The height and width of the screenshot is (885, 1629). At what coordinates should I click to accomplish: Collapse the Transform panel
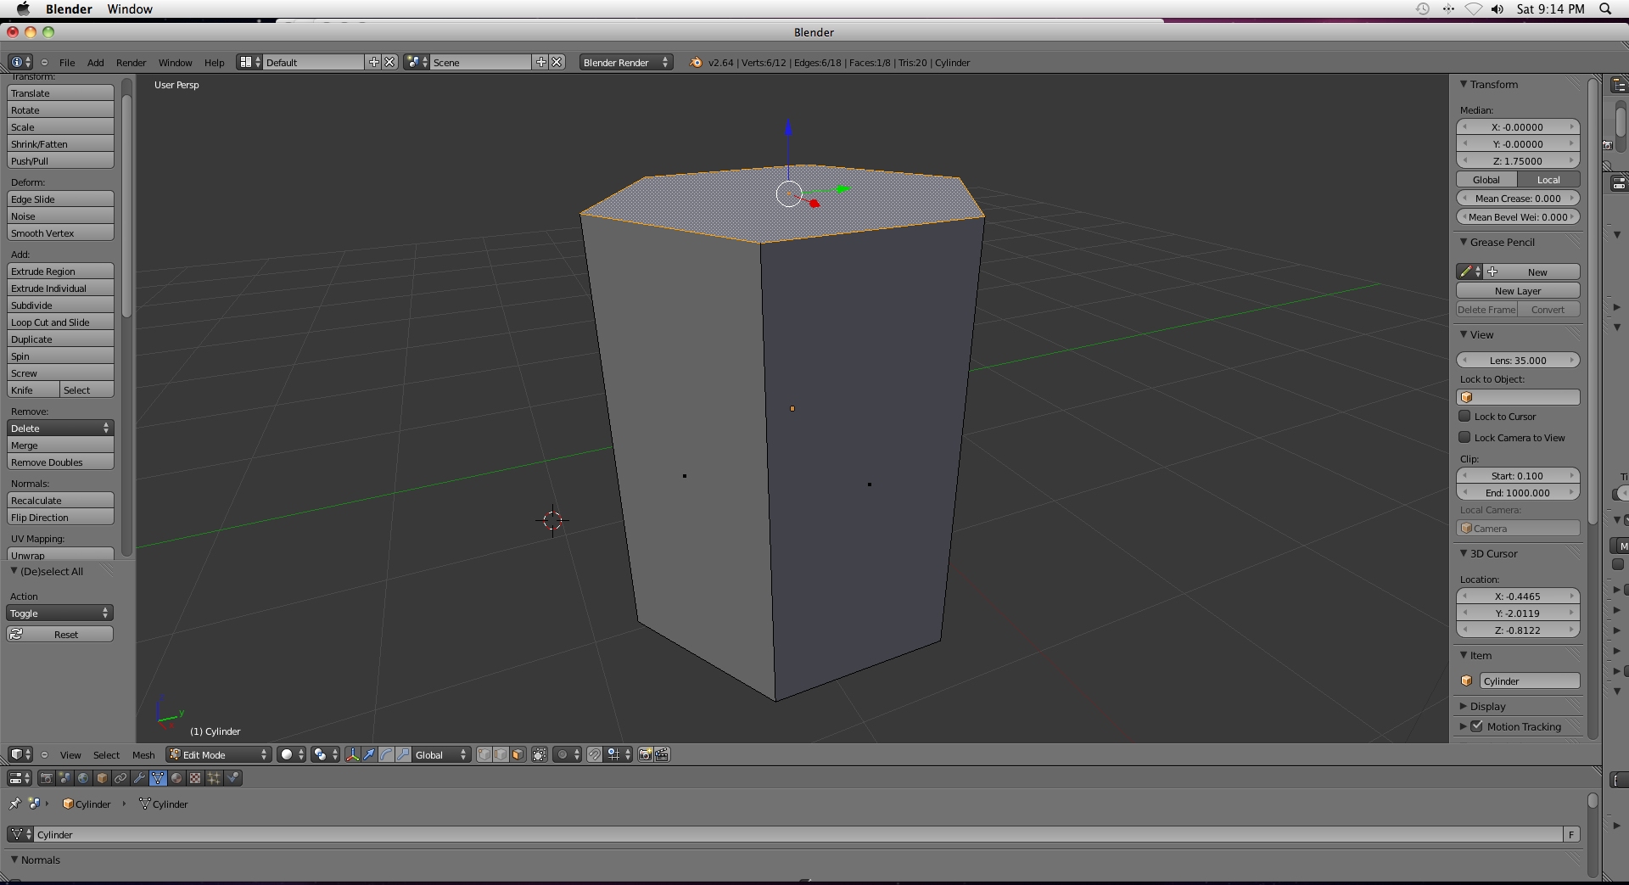(1464, 84)
